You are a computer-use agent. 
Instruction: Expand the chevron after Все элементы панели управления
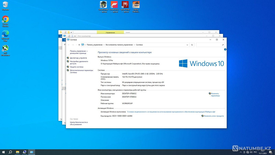[134, 45]
